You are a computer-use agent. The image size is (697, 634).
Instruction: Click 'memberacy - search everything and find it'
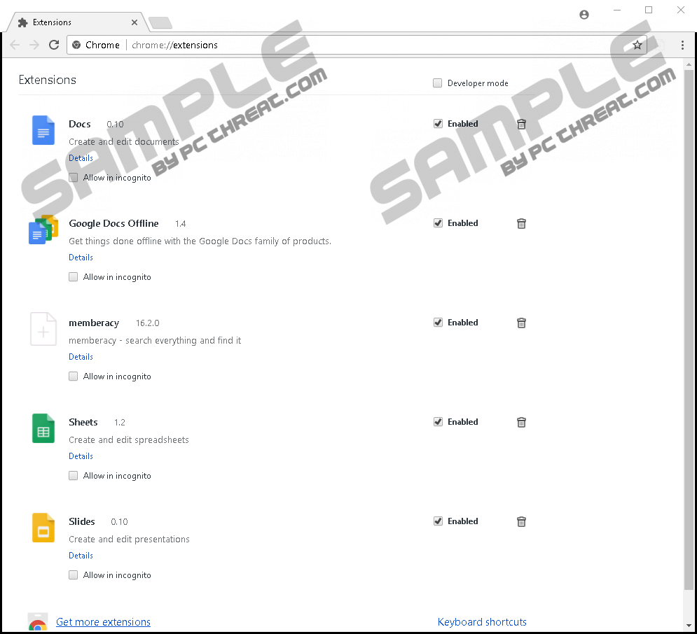pos(155,341)
